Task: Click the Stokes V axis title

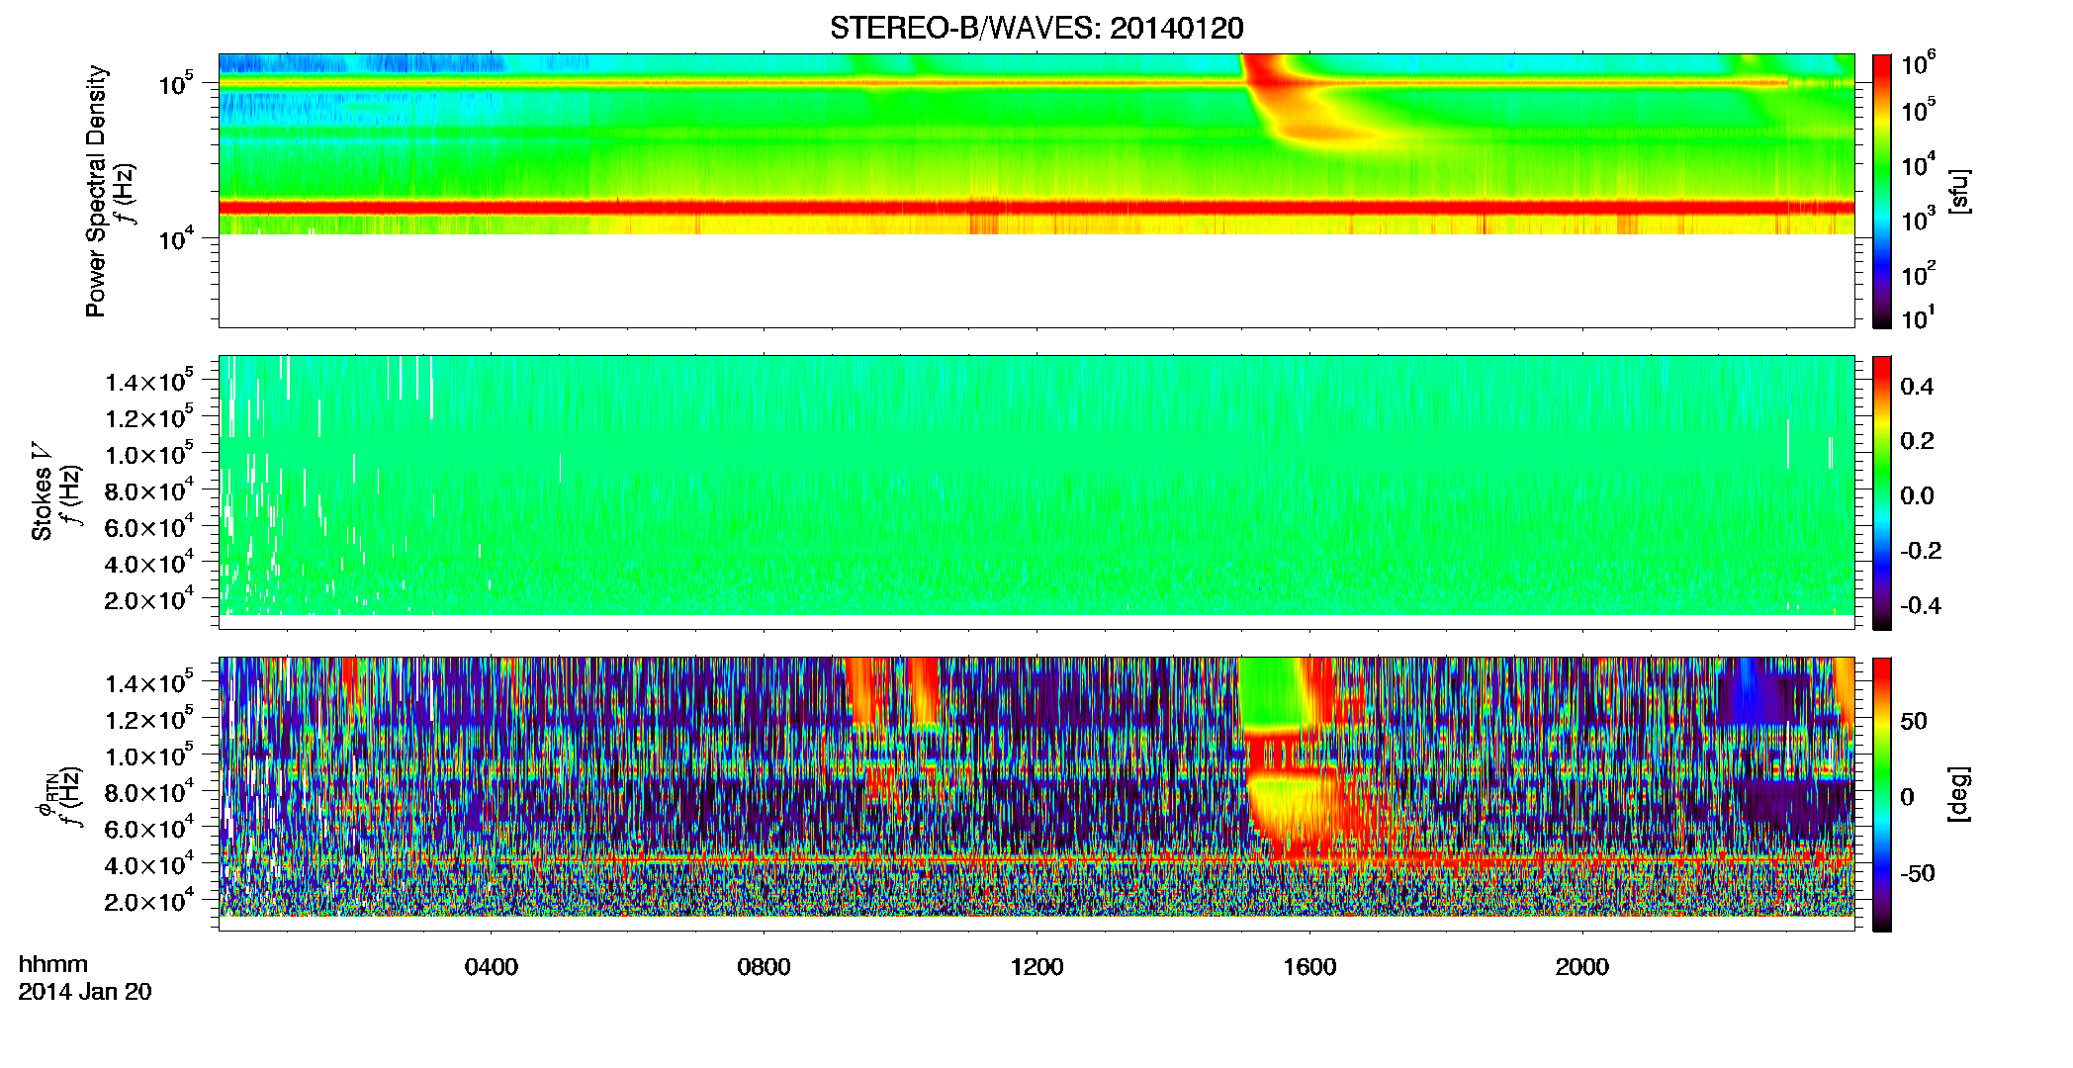Action: (42, 491)
